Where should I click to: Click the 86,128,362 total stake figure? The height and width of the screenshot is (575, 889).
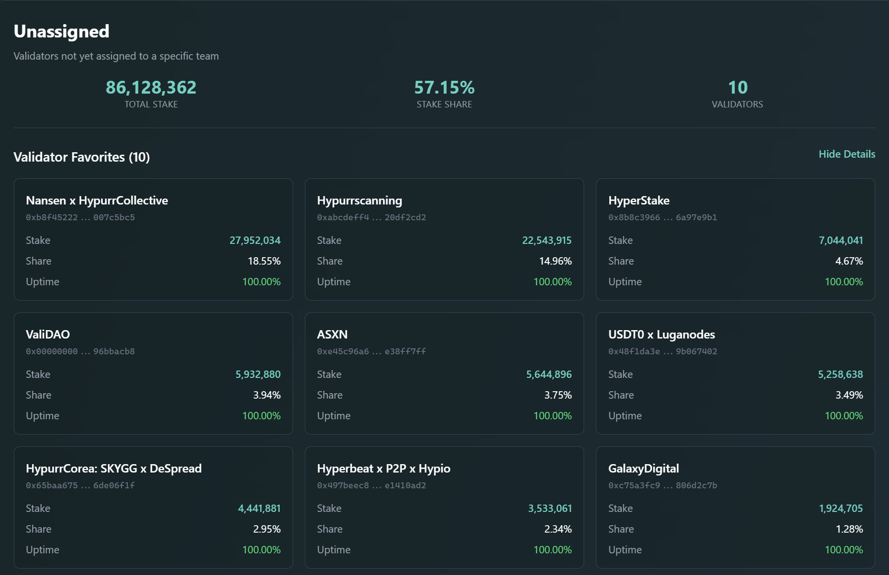click(x=151, y=88)
